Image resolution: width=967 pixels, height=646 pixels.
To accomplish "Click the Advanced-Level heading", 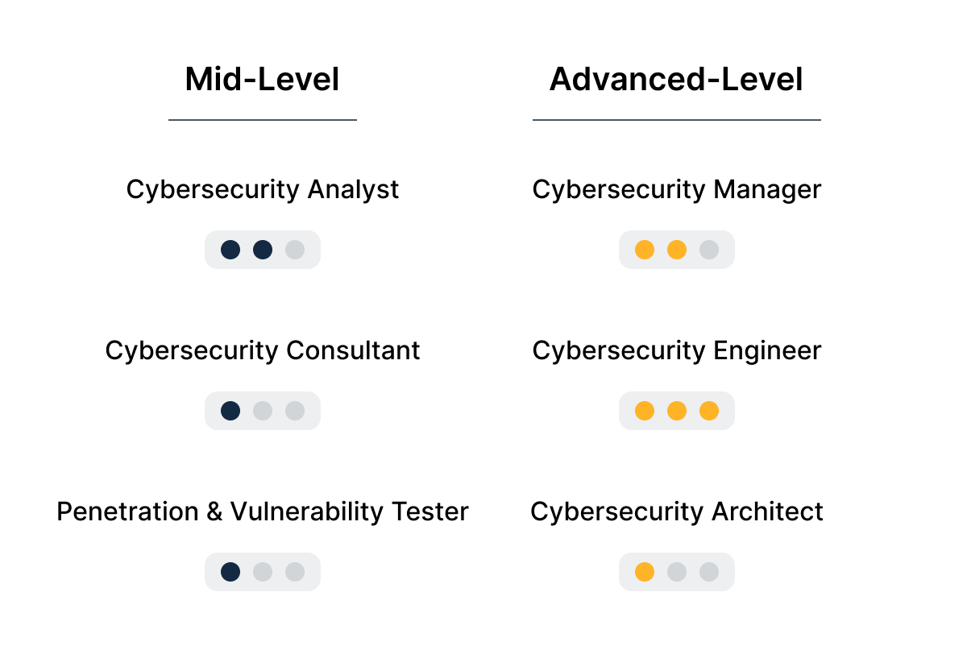I will coord(676,80).
